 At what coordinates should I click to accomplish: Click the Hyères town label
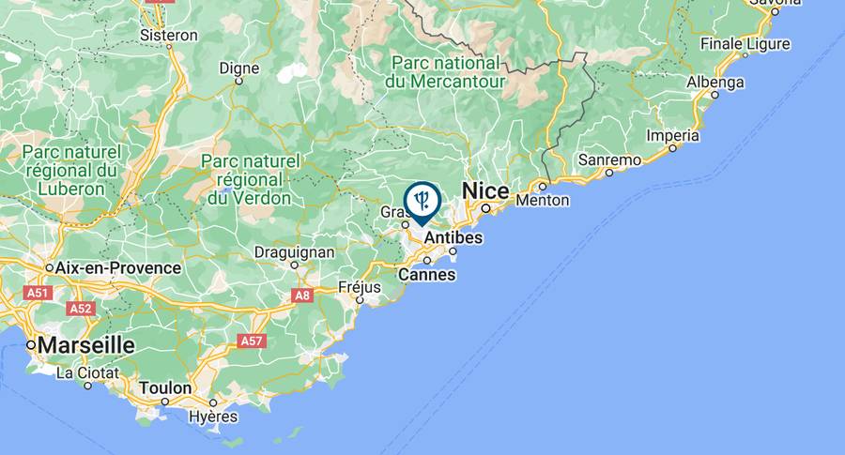pos(213,417)
